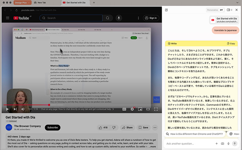Mute the video volume speaker icon
The height and width of the screenshot is (150, 242).
tap(23, 109)
